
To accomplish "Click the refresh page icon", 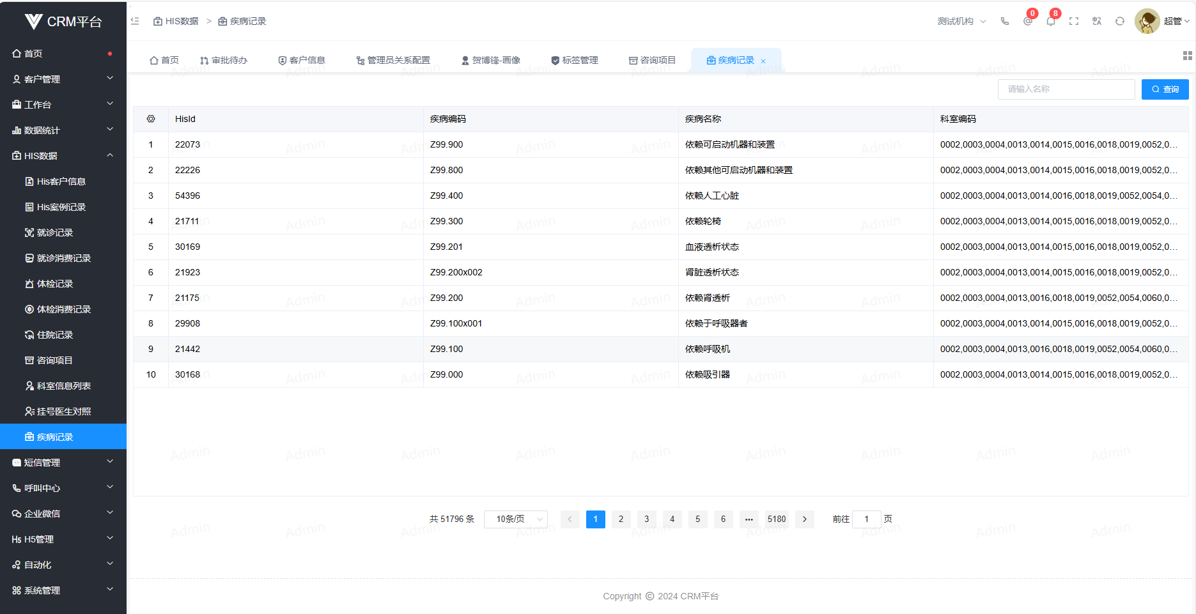I will 1120,21.
